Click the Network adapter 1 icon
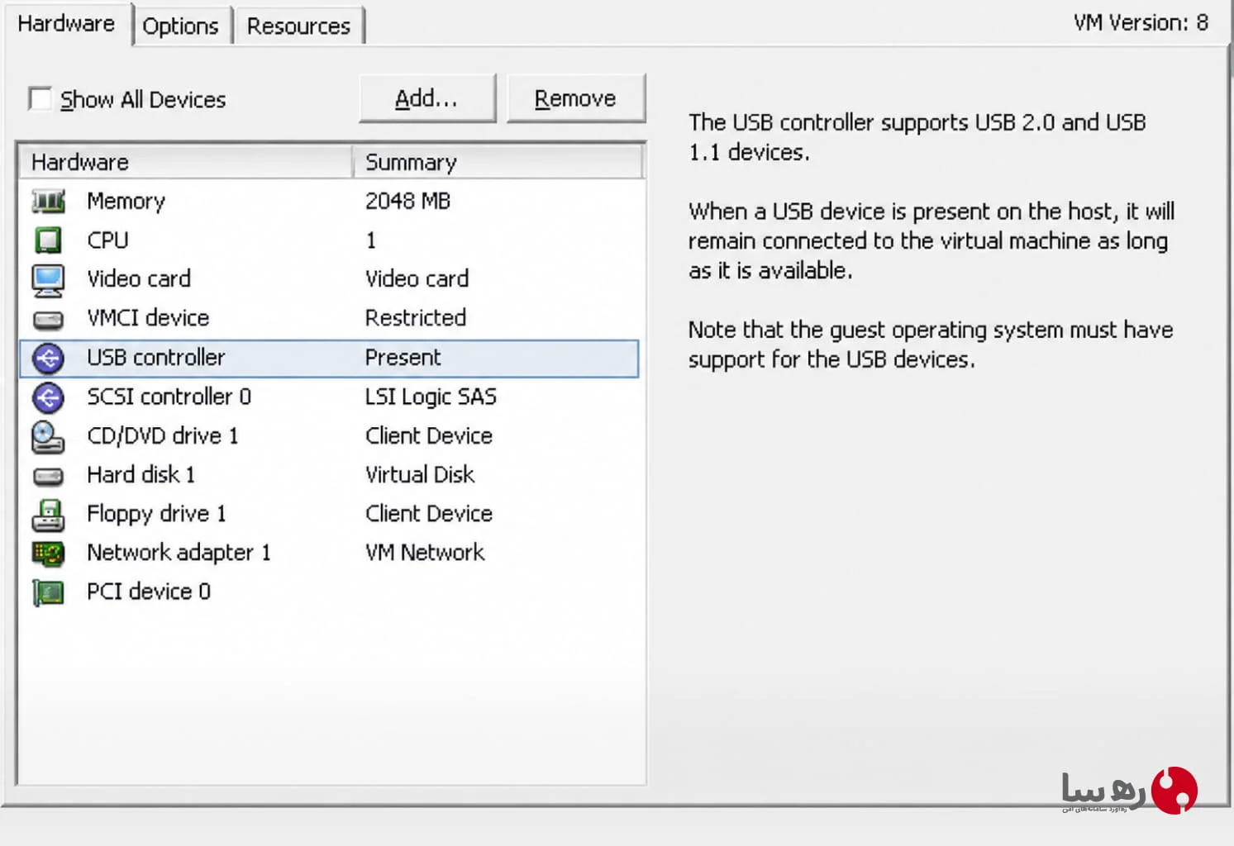 [x=48, y=553]
